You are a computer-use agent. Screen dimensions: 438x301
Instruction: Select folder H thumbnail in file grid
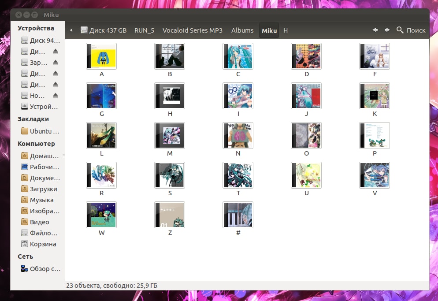(x=170, y=96)
